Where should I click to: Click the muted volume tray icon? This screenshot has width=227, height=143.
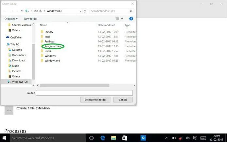click(188, 138)
